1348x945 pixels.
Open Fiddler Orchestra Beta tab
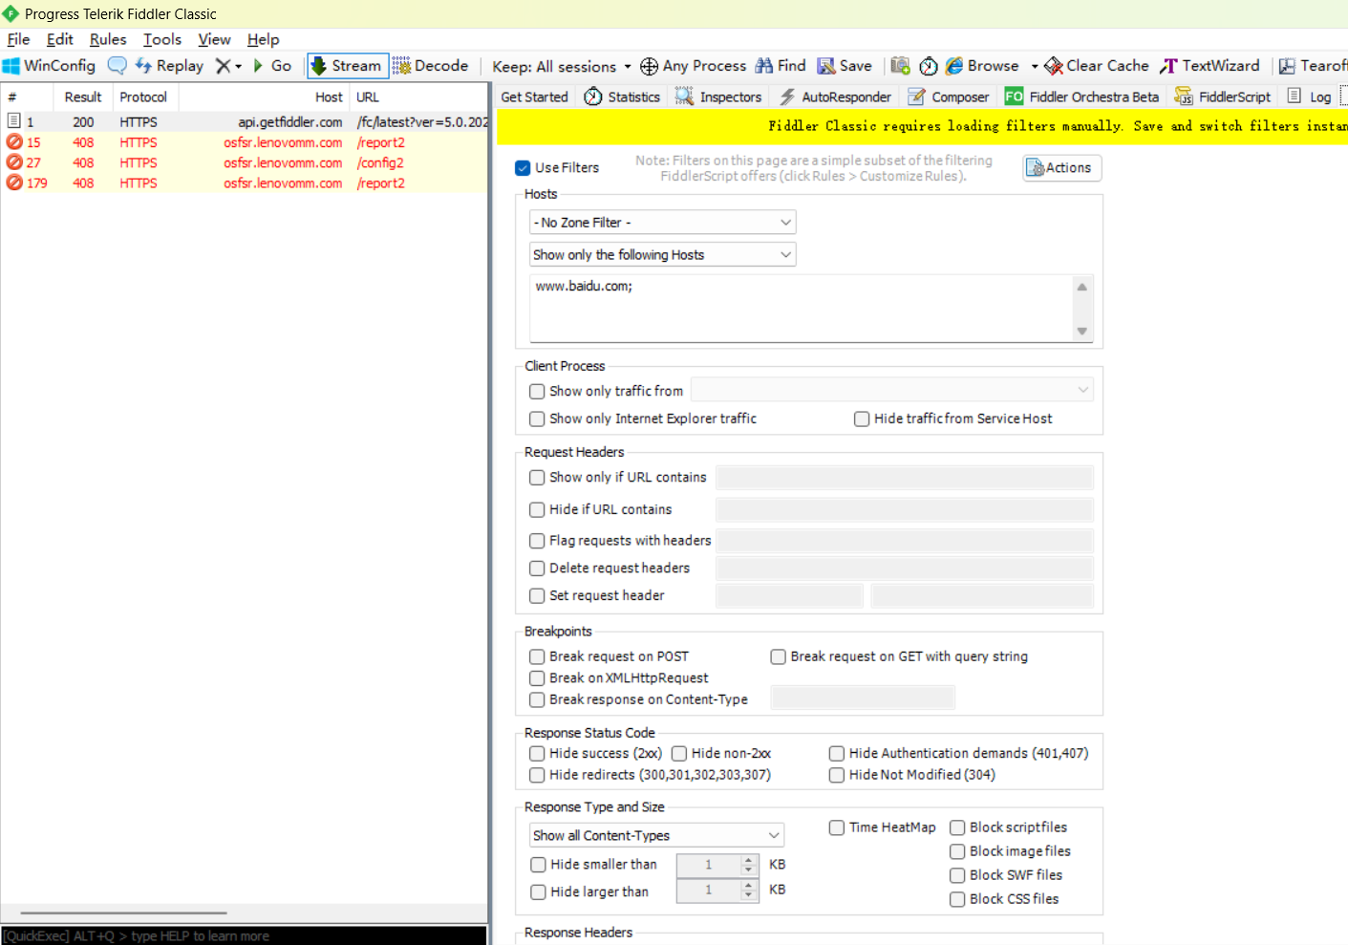1081,97
